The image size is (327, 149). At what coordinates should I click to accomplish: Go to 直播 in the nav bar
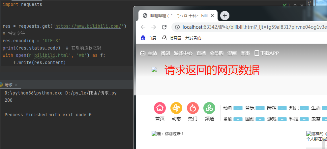201,53
